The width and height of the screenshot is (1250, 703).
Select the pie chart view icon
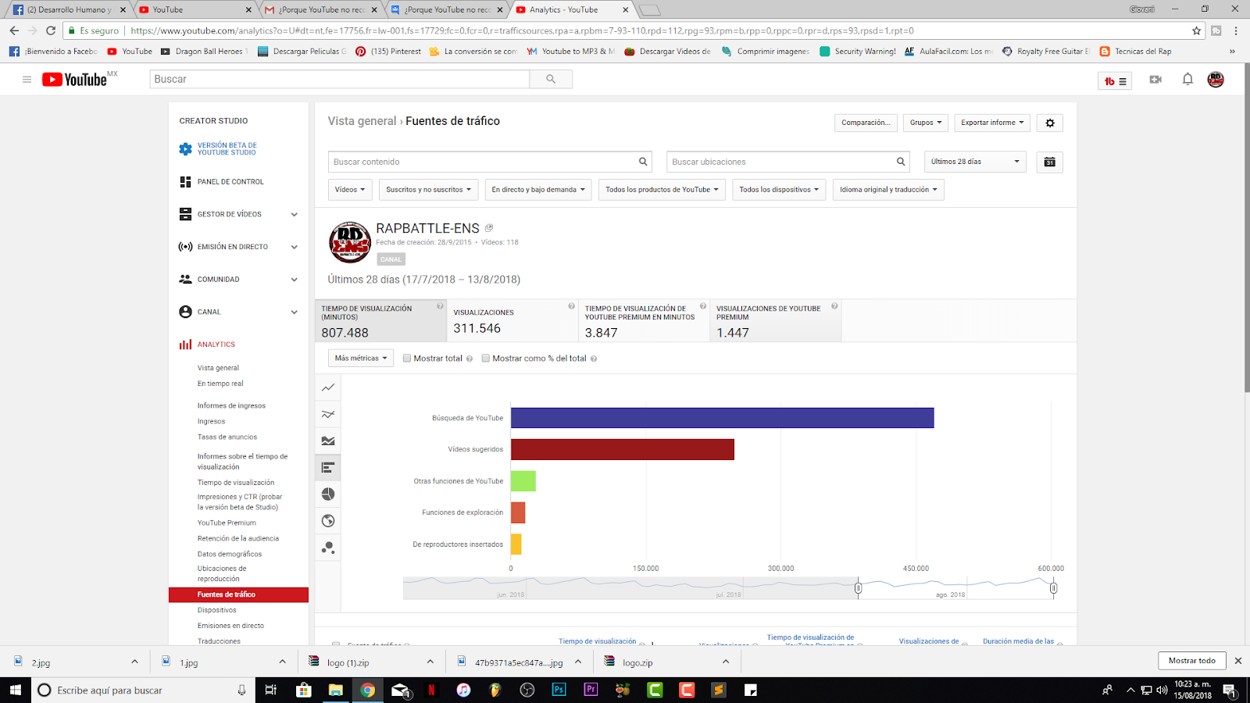[x=328, y=494]
